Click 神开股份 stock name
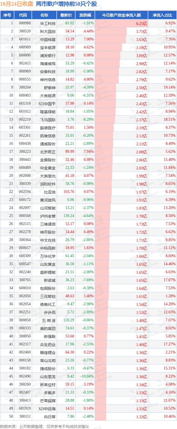This screenshot has width=177, height=429. click(48, 232)
